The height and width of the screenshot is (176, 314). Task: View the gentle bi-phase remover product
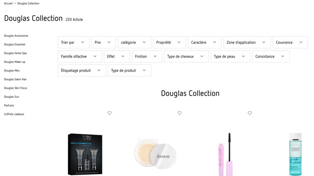pos(295,154)
